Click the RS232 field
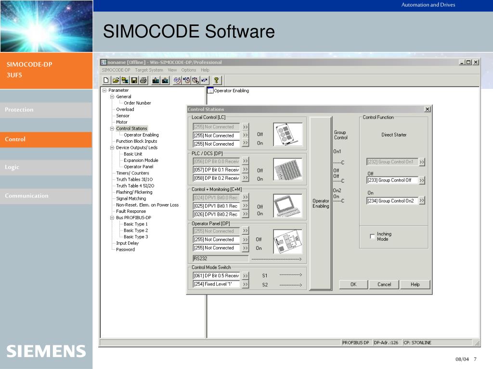493x369 pixels. tap(221, 258)
